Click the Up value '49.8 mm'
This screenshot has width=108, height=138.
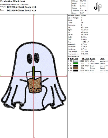pyautogui.click(x=84, y=32)
